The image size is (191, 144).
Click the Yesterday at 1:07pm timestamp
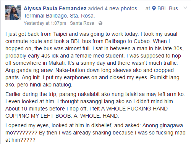pyautogui.click(x=45, y=23)
